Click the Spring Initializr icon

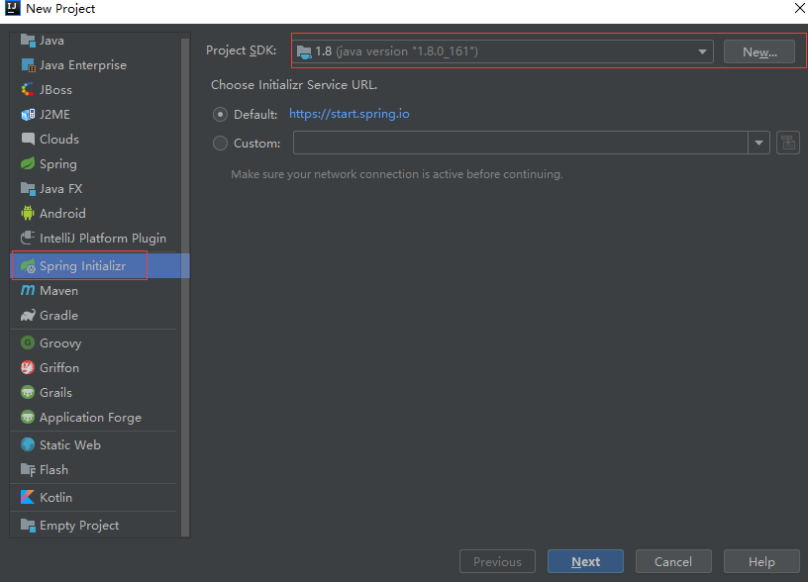[28, 266]
